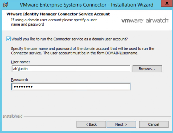Click the 'Would you like to run the Connector service' label

70,39
